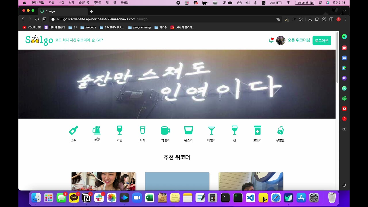Open Visual Studio Code from the Dock
The image size is (368, 207).
(x=250, y=198)
